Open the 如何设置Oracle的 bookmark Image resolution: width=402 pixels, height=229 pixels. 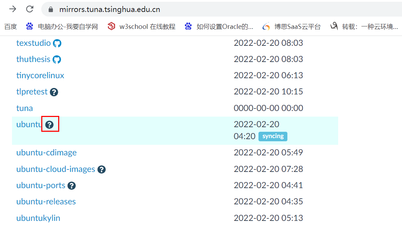(219, 27)
